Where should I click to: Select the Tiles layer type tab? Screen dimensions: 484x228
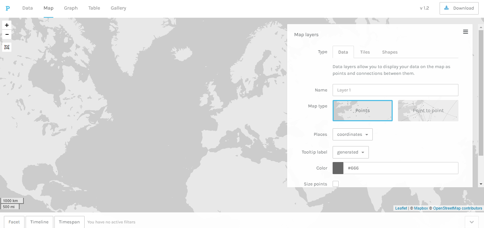(365, 52)
